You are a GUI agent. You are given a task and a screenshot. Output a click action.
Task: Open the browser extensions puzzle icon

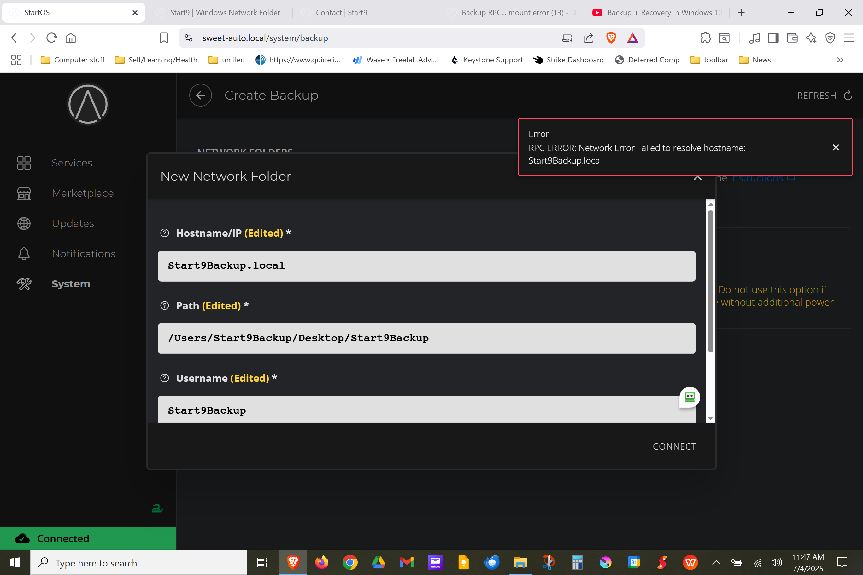coord(705,38)
